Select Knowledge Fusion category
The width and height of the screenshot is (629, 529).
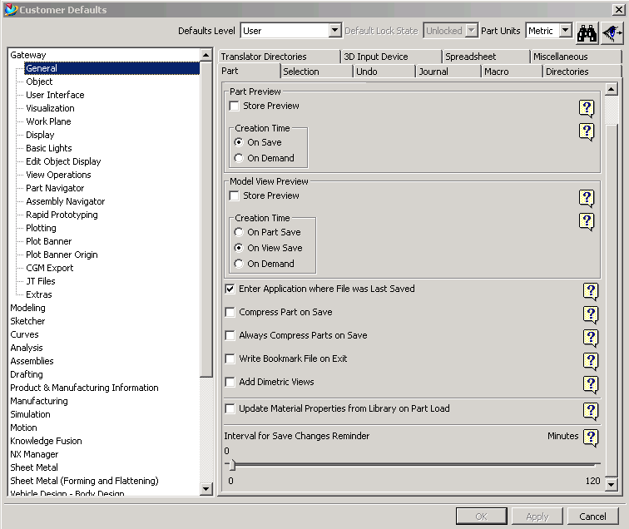(x=46, y=441)
